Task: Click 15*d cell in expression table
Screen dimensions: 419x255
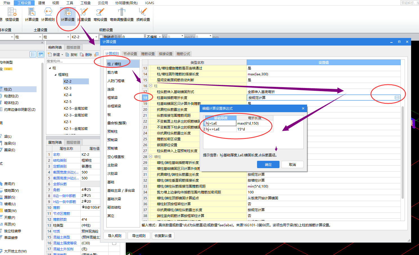Action: tap(255, 129)
